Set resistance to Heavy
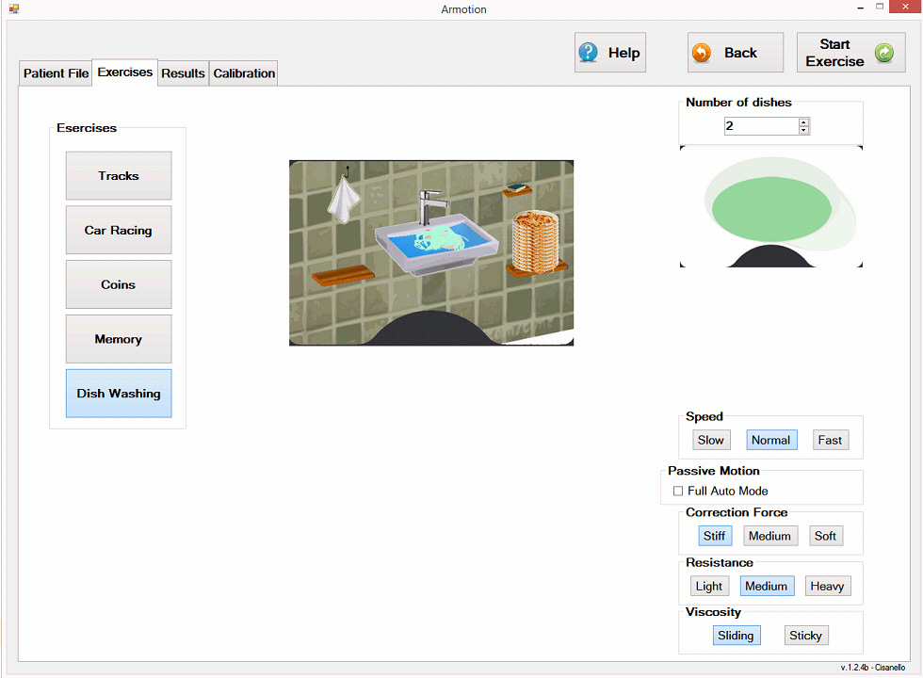Viewport: 923px width, 678px height. (x=828, y=586)
